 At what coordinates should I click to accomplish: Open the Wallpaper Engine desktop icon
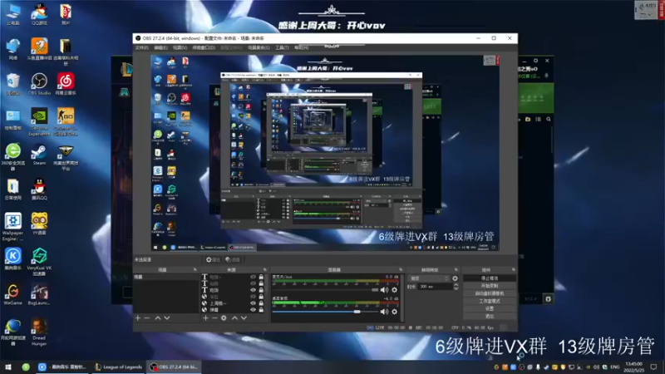(12, 227)
